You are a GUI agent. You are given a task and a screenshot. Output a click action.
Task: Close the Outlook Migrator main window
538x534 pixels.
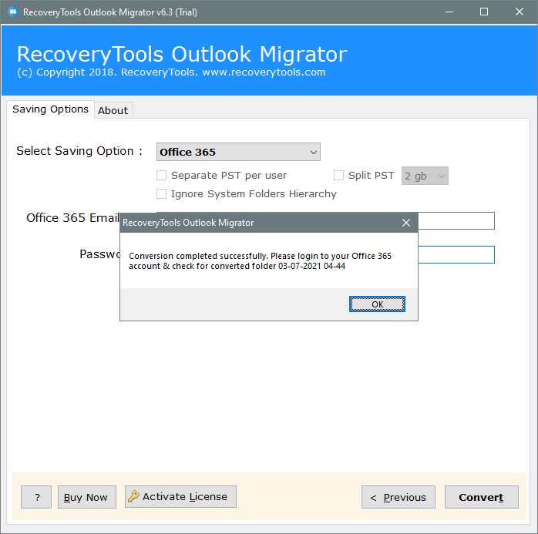(x=520, y=12)
